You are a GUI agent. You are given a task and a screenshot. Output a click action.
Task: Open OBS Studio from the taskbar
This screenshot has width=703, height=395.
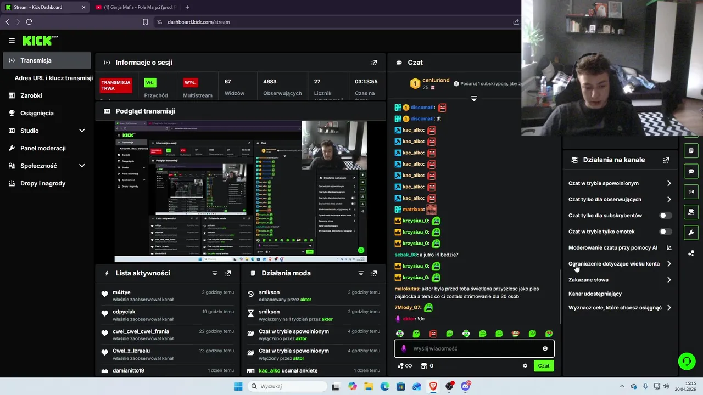449,386
